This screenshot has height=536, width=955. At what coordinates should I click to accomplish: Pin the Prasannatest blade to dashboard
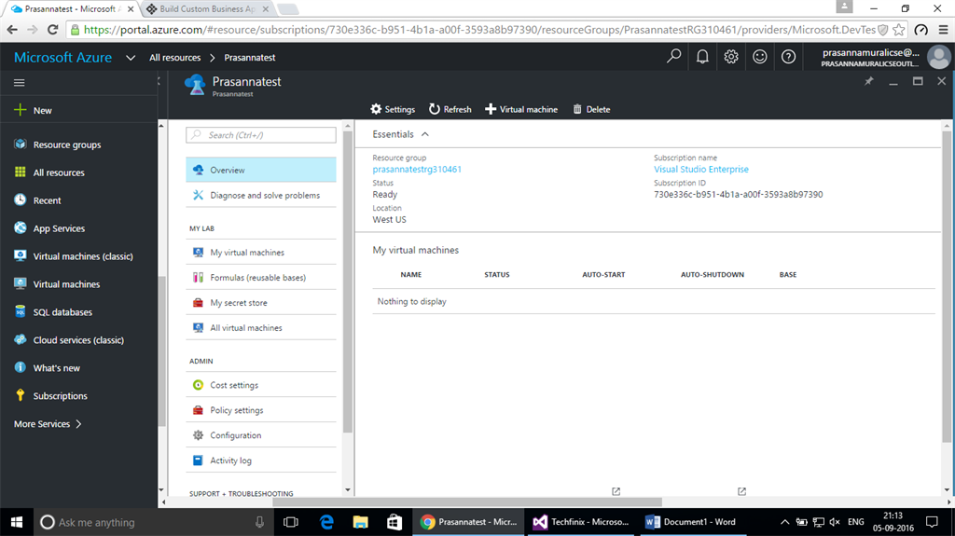pos(869,81)
